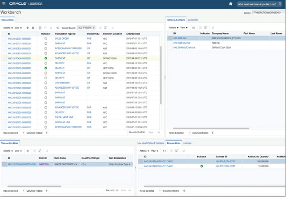Click wrap icon in License Lines toolbar
This screenshot has height=197, width=286.
184,151
